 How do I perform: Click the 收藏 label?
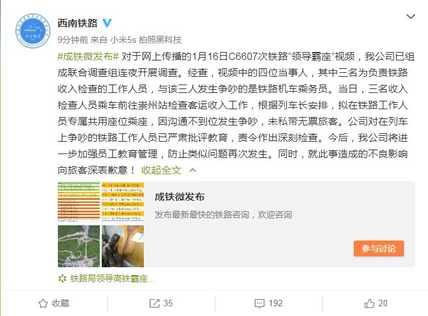click(60, 303)
